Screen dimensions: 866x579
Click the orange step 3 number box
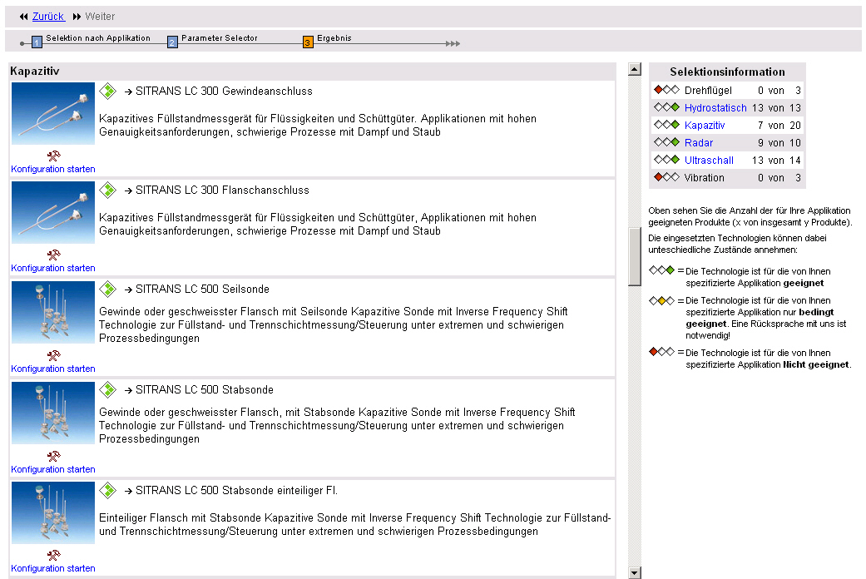pos(308,42)
